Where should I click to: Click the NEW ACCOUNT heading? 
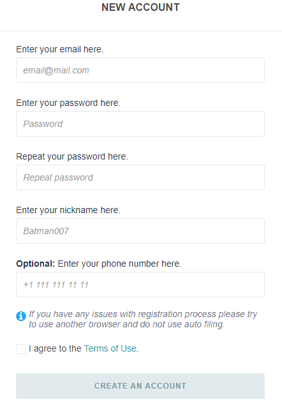[140, 7]
